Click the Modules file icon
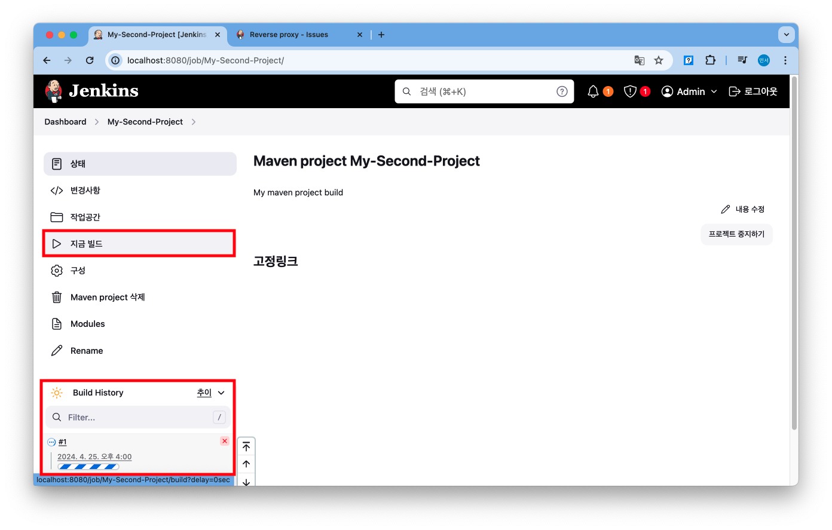The image size is (832, 530). click(57, 324)
